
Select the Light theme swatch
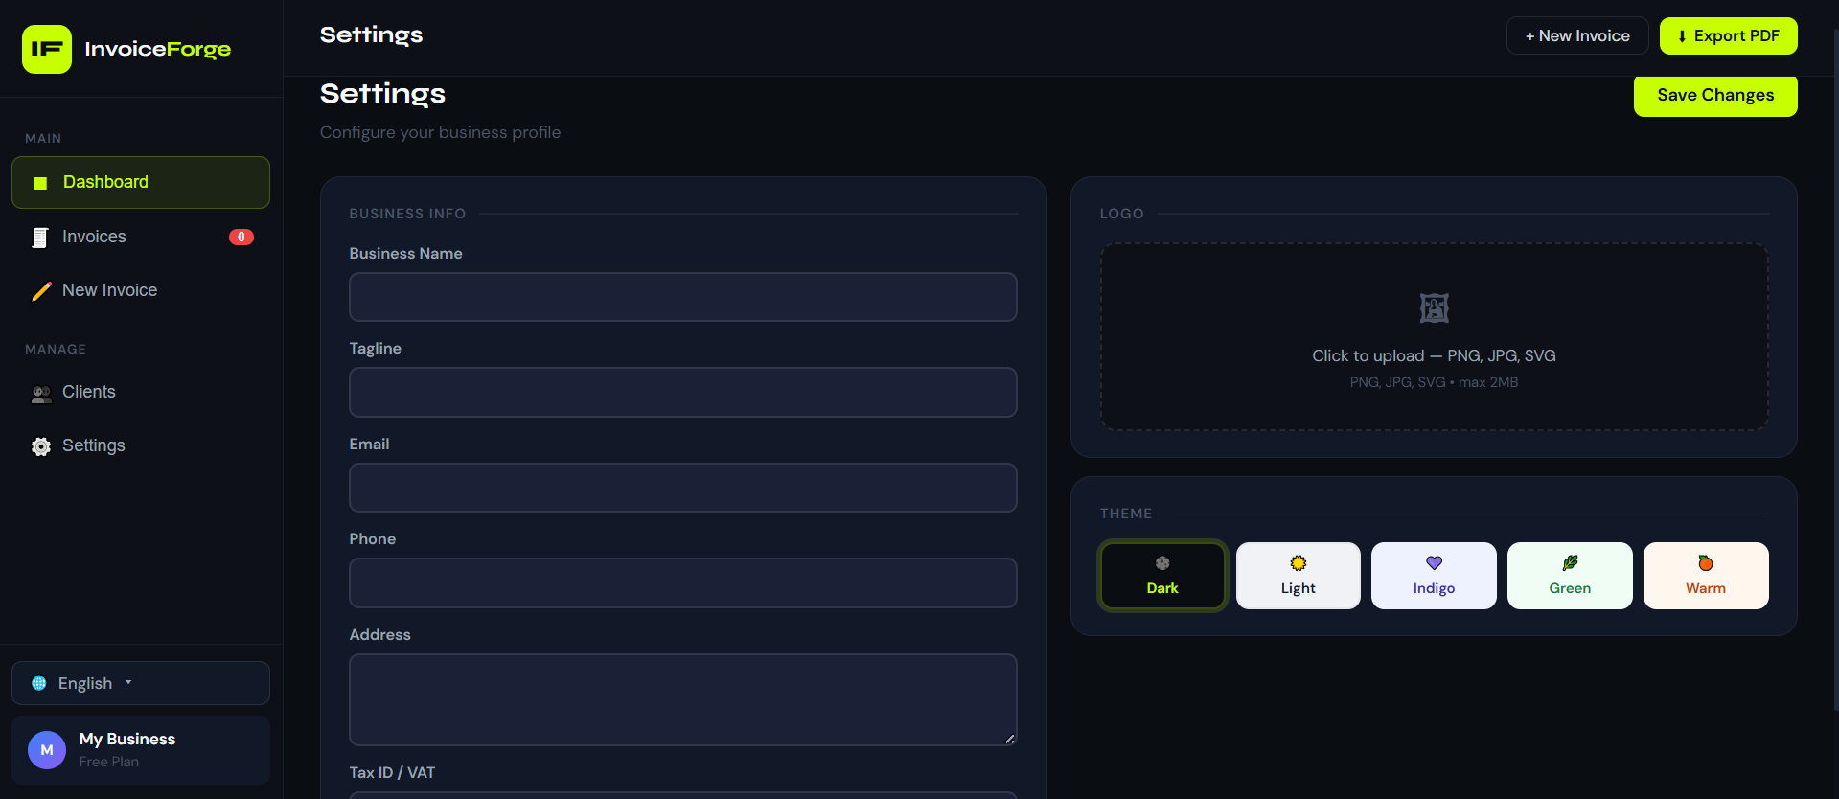[x=1299, y=576]
